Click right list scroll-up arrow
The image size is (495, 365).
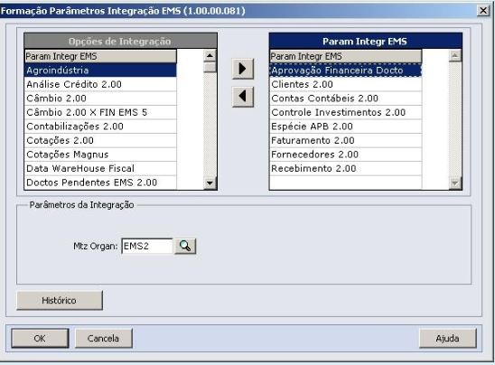(x=455, y=56)
